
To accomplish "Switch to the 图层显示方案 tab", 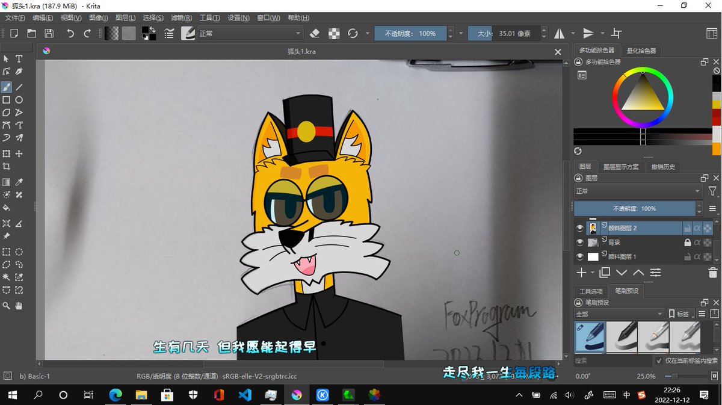I will 621,167.
